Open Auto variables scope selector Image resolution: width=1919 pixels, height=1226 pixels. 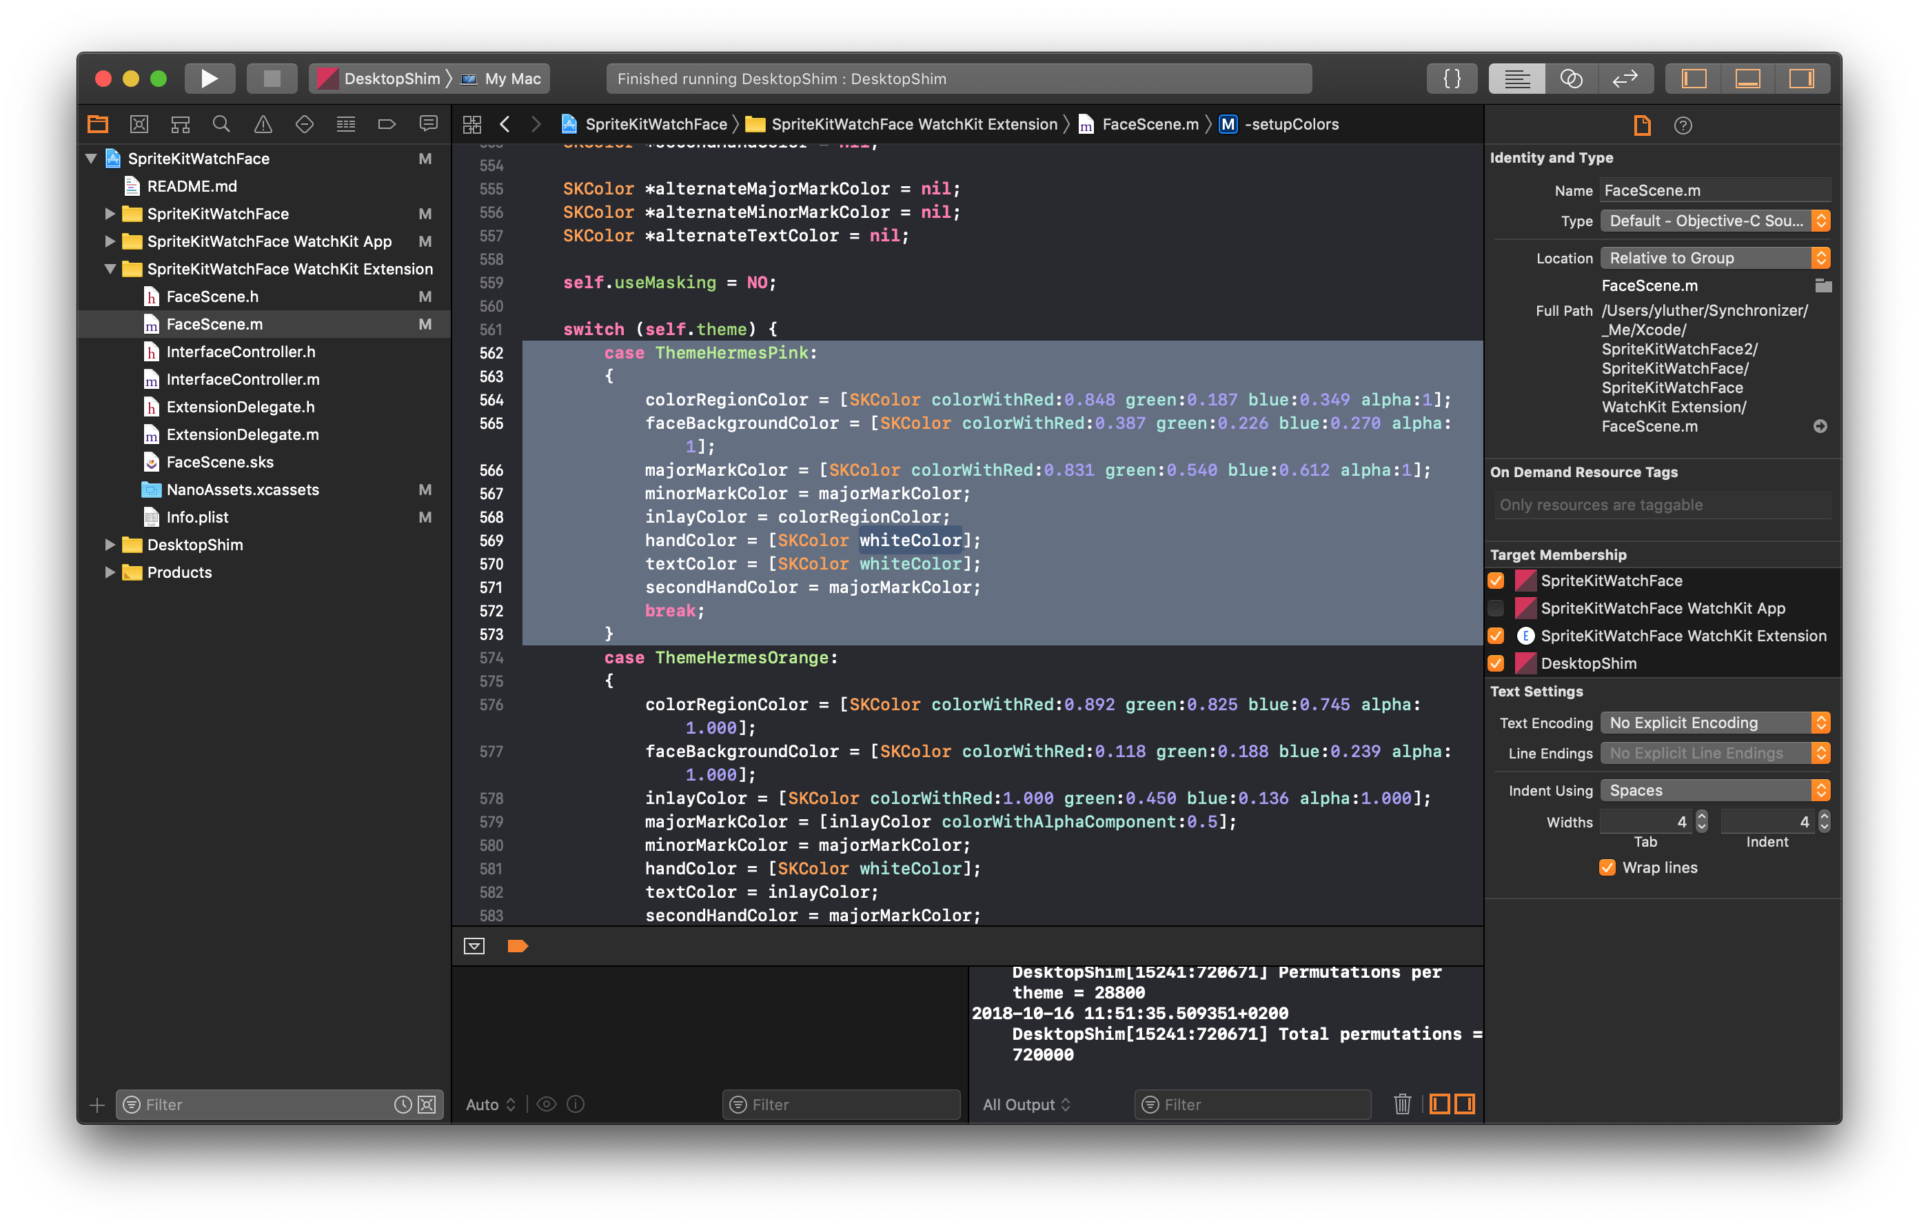tap(490, 1105)
